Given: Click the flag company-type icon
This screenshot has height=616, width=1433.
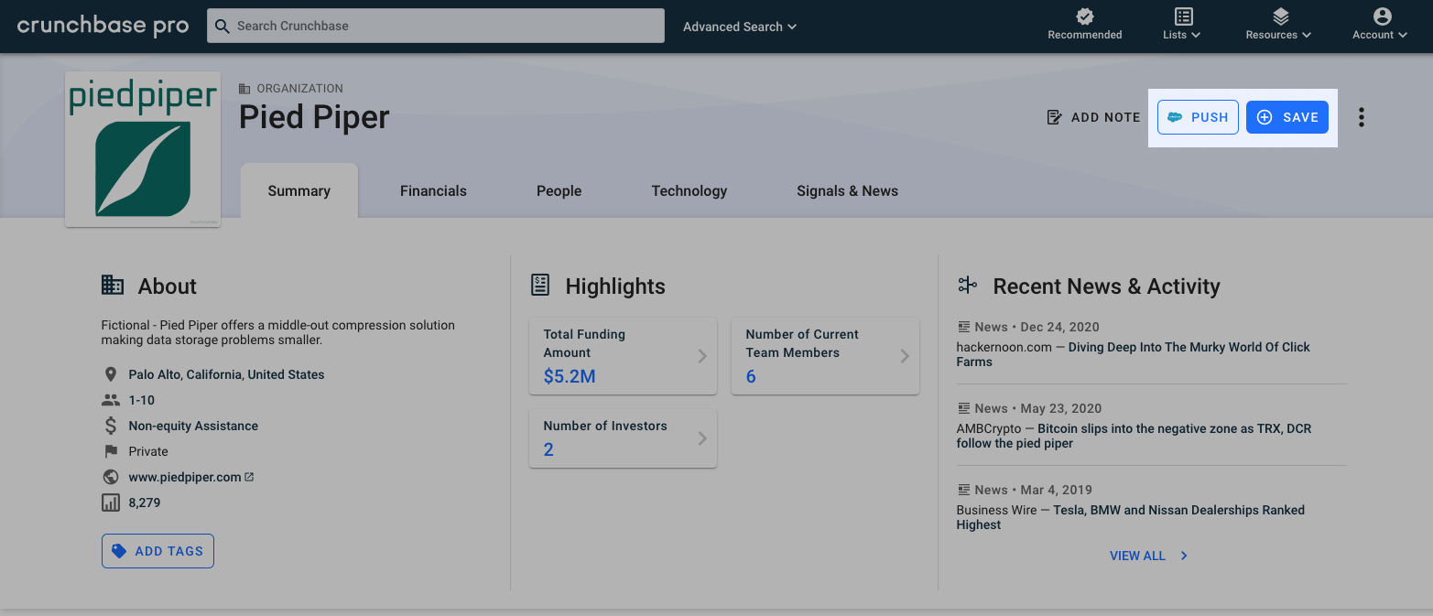Looking at the screenshot, I should (111, 451).
